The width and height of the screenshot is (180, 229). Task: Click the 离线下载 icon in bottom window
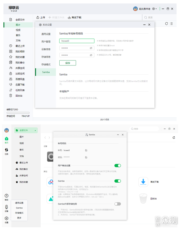[143, 182]
